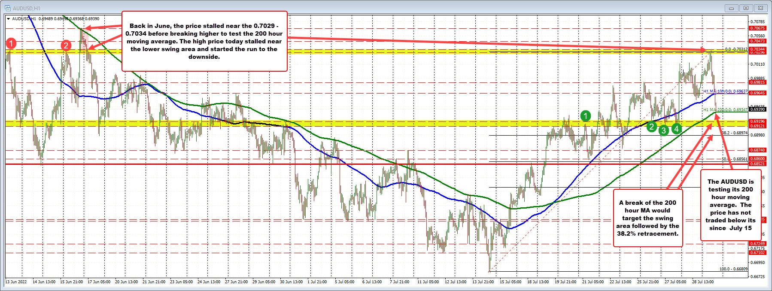
Task: Click the red 0.68521 price tag
Action: (757, 164)
